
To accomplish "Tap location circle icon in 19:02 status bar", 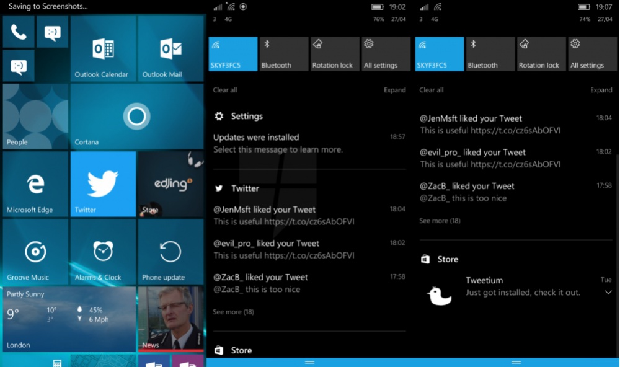I will pos(243,7).
